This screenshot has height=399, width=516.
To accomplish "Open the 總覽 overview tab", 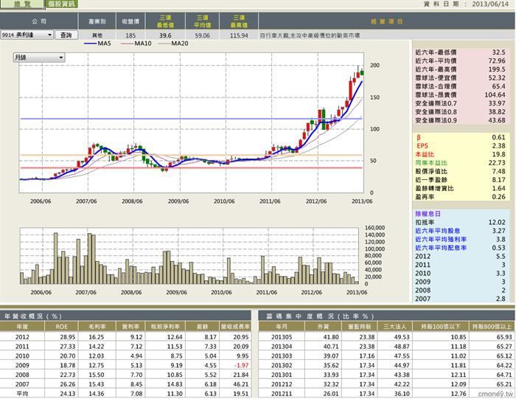I will coord(21,4).
